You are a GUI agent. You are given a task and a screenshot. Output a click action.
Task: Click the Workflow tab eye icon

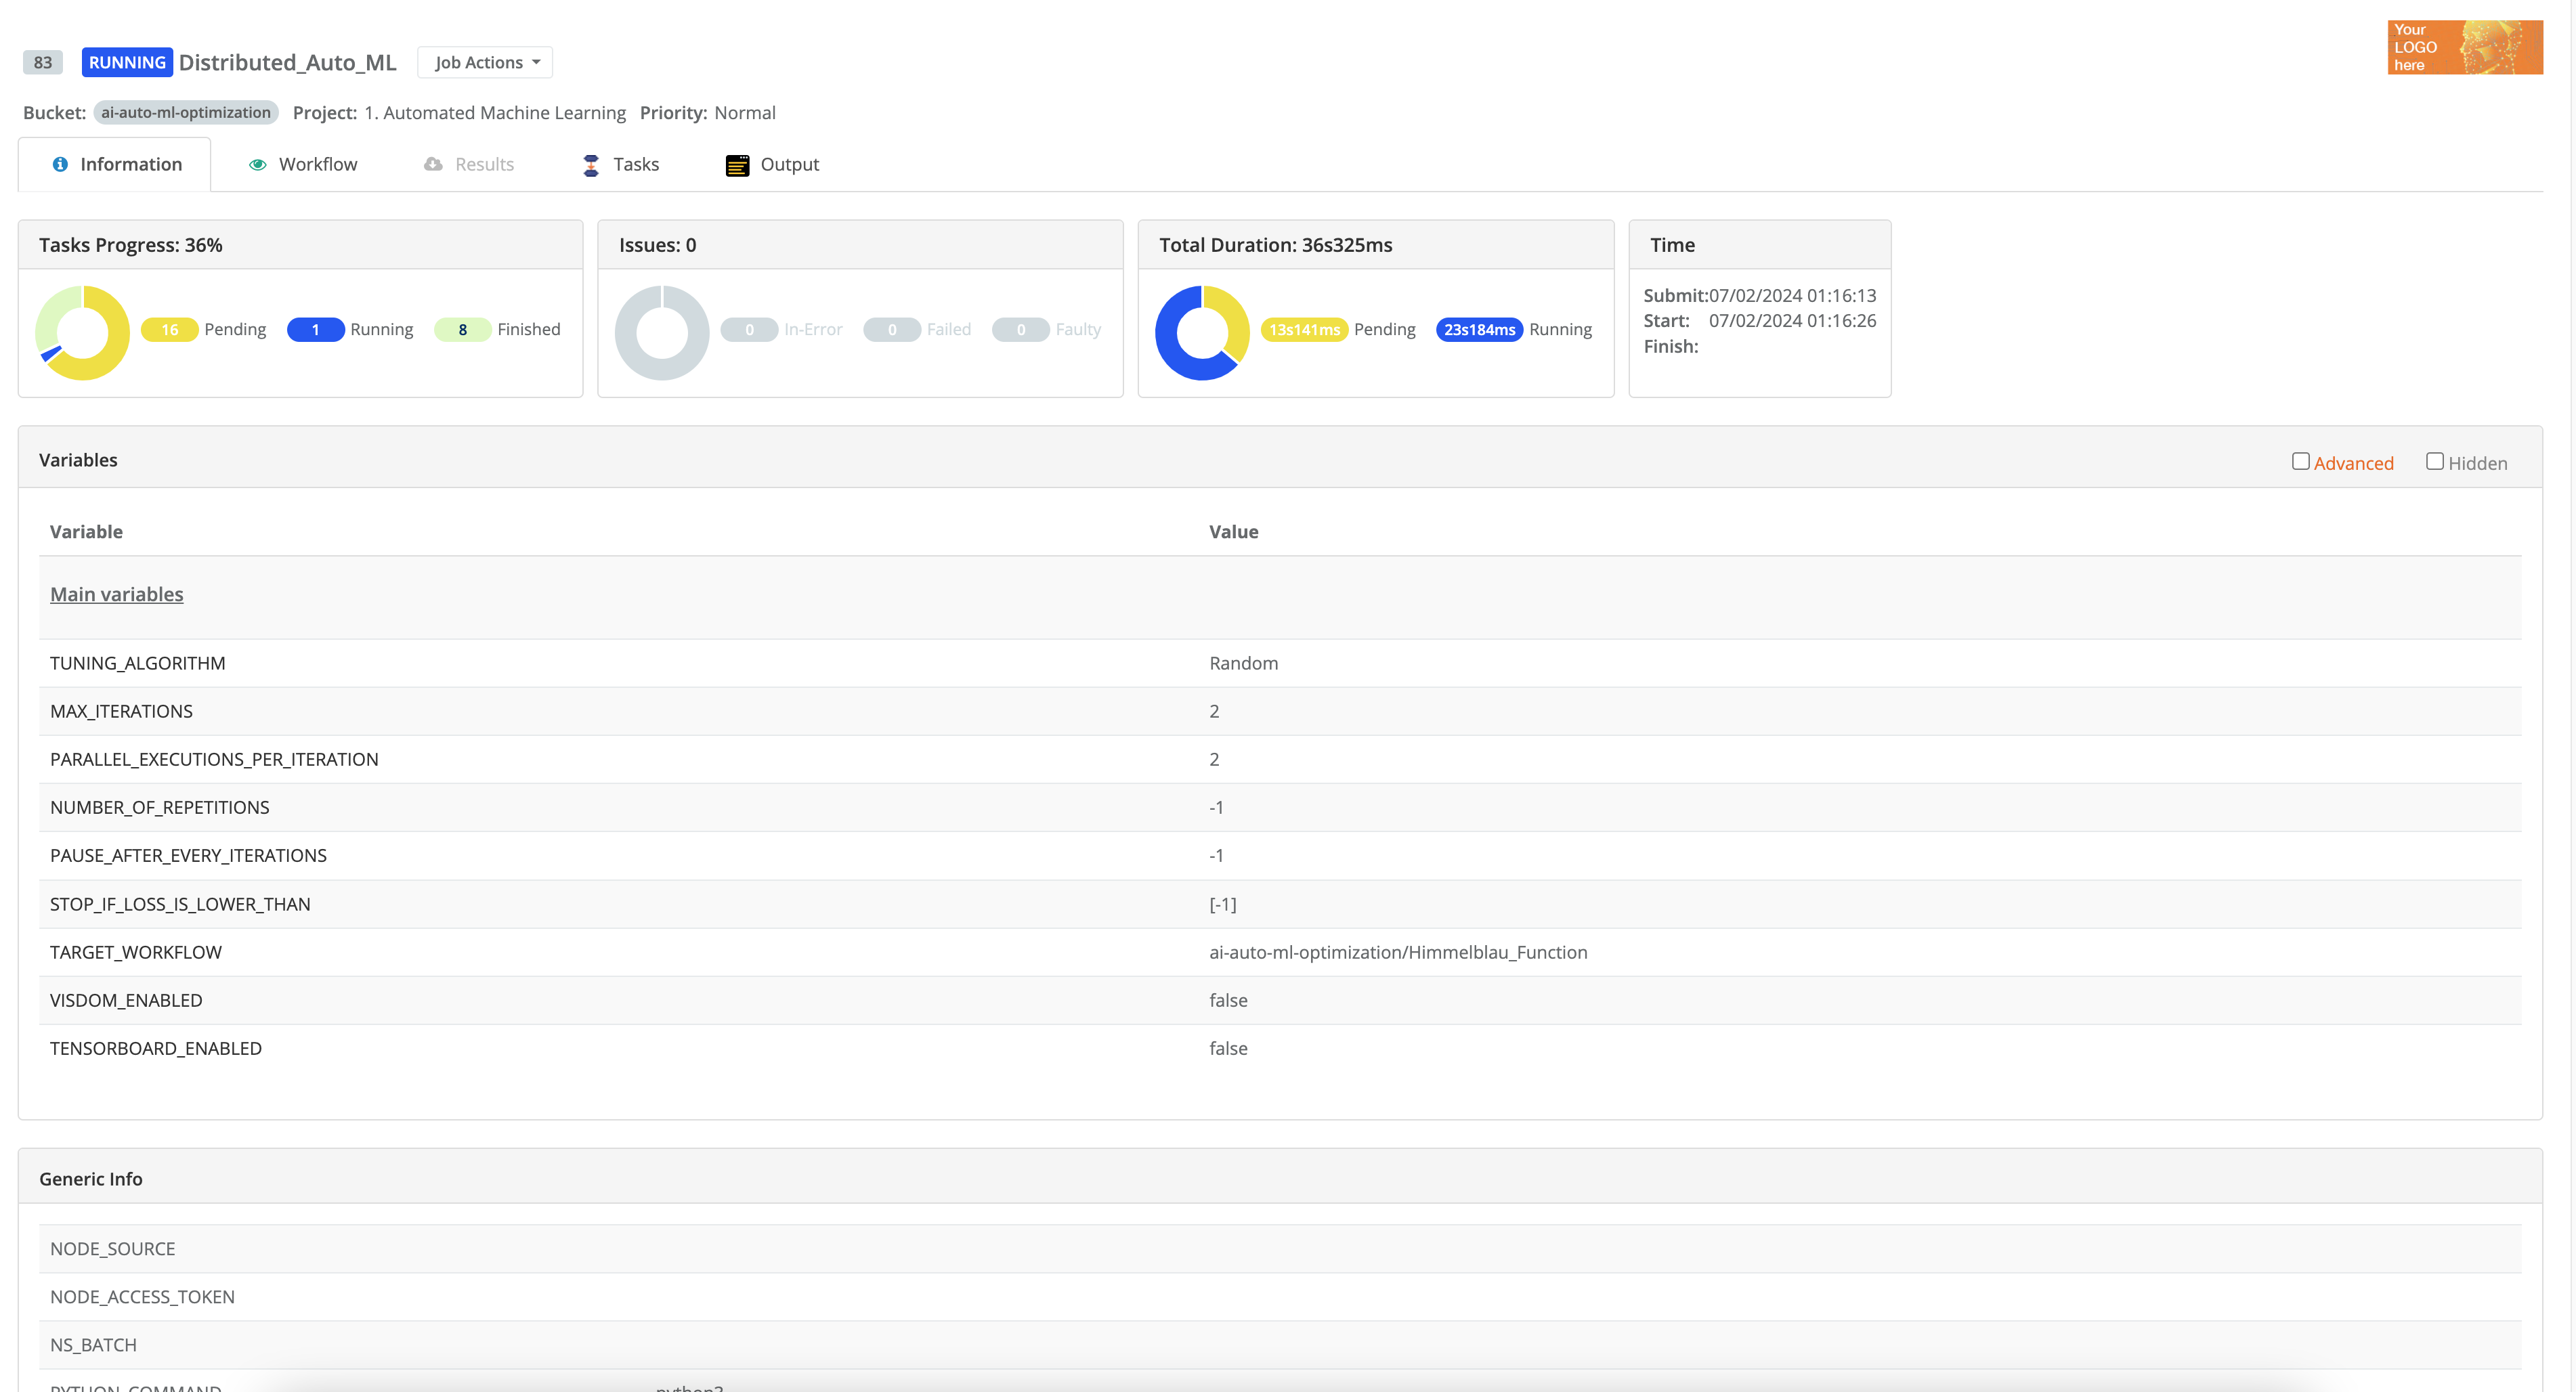click(257, 164)
